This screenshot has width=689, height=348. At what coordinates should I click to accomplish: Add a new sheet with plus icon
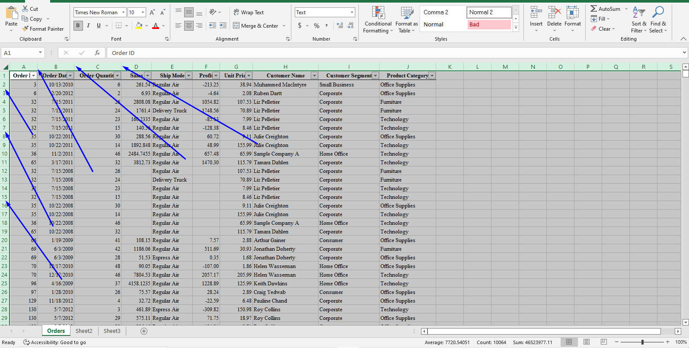point(144,331)
